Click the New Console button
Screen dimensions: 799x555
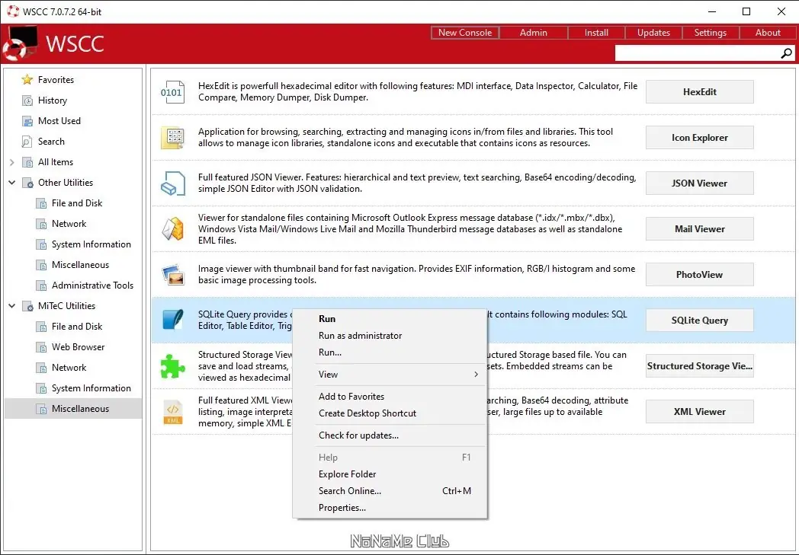(465, 33)
